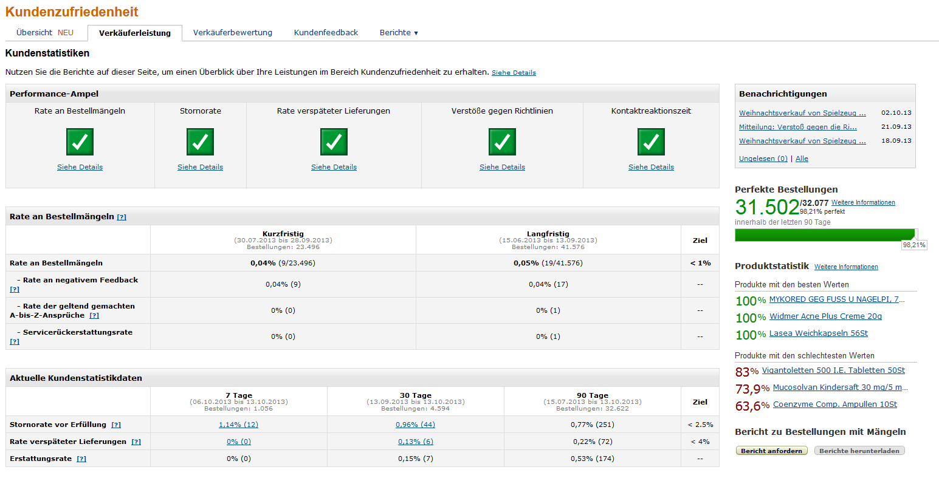Click green checkmark under Rate verspäteter Lieferungen
The image size is (939, 478).
pos(334,142)
